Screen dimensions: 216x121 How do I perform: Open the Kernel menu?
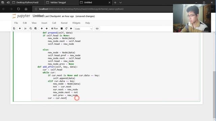(64, 23)
